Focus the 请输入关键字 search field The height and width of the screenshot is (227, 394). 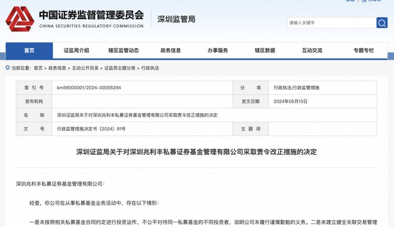(332, 23)
